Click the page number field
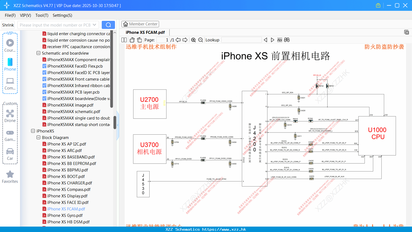 click(x=163, y=40)
